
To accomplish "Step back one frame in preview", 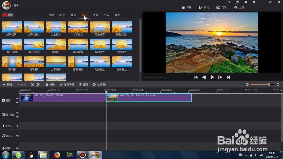I will click(204, 77).
